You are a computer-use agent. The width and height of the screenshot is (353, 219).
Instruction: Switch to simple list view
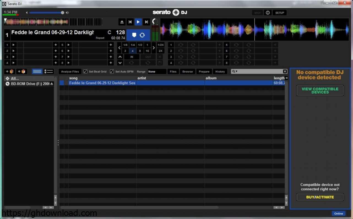[x=37, y=71]
